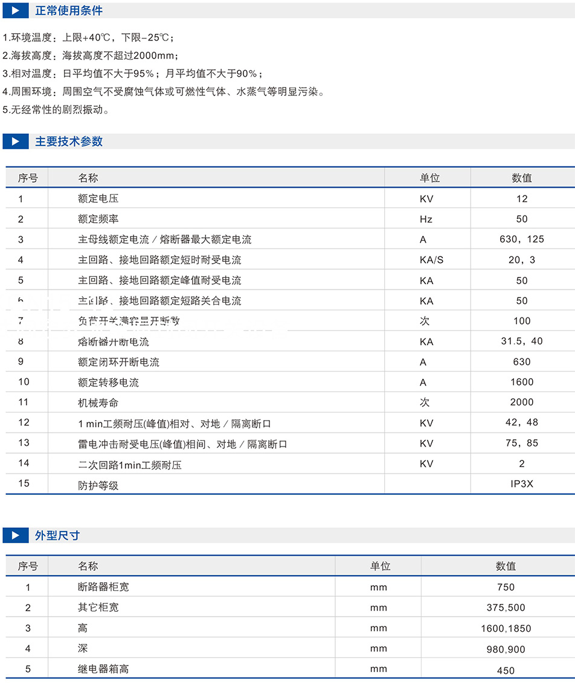Select the IP3X protection level value
Screen dimensions: 575x683
pyautogui.click(x=522, y=484)
